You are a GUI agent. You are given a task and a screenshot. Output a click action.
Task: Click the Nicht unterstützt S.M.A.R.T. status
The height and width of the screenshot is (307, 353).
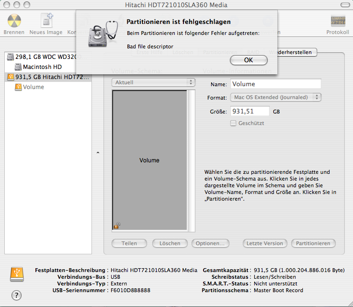[x=275, y=284]
